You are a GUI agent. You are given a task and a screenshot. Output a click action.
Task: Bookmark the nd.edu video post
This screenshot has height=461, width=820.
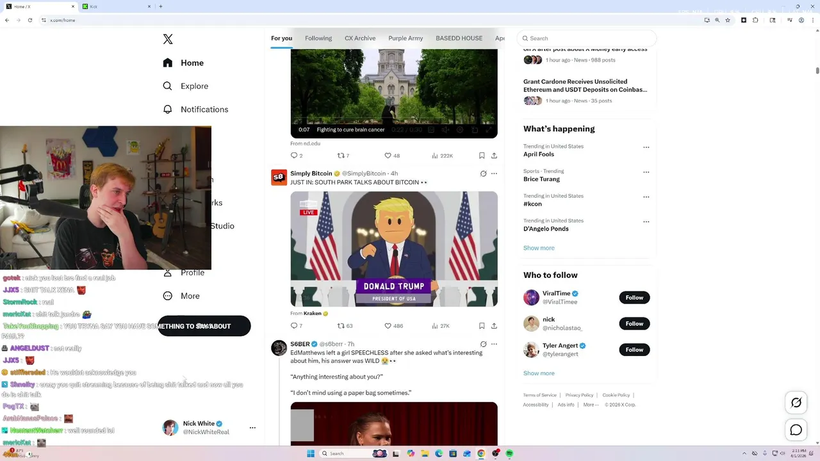pyautogui.click(x=482, y=156)
